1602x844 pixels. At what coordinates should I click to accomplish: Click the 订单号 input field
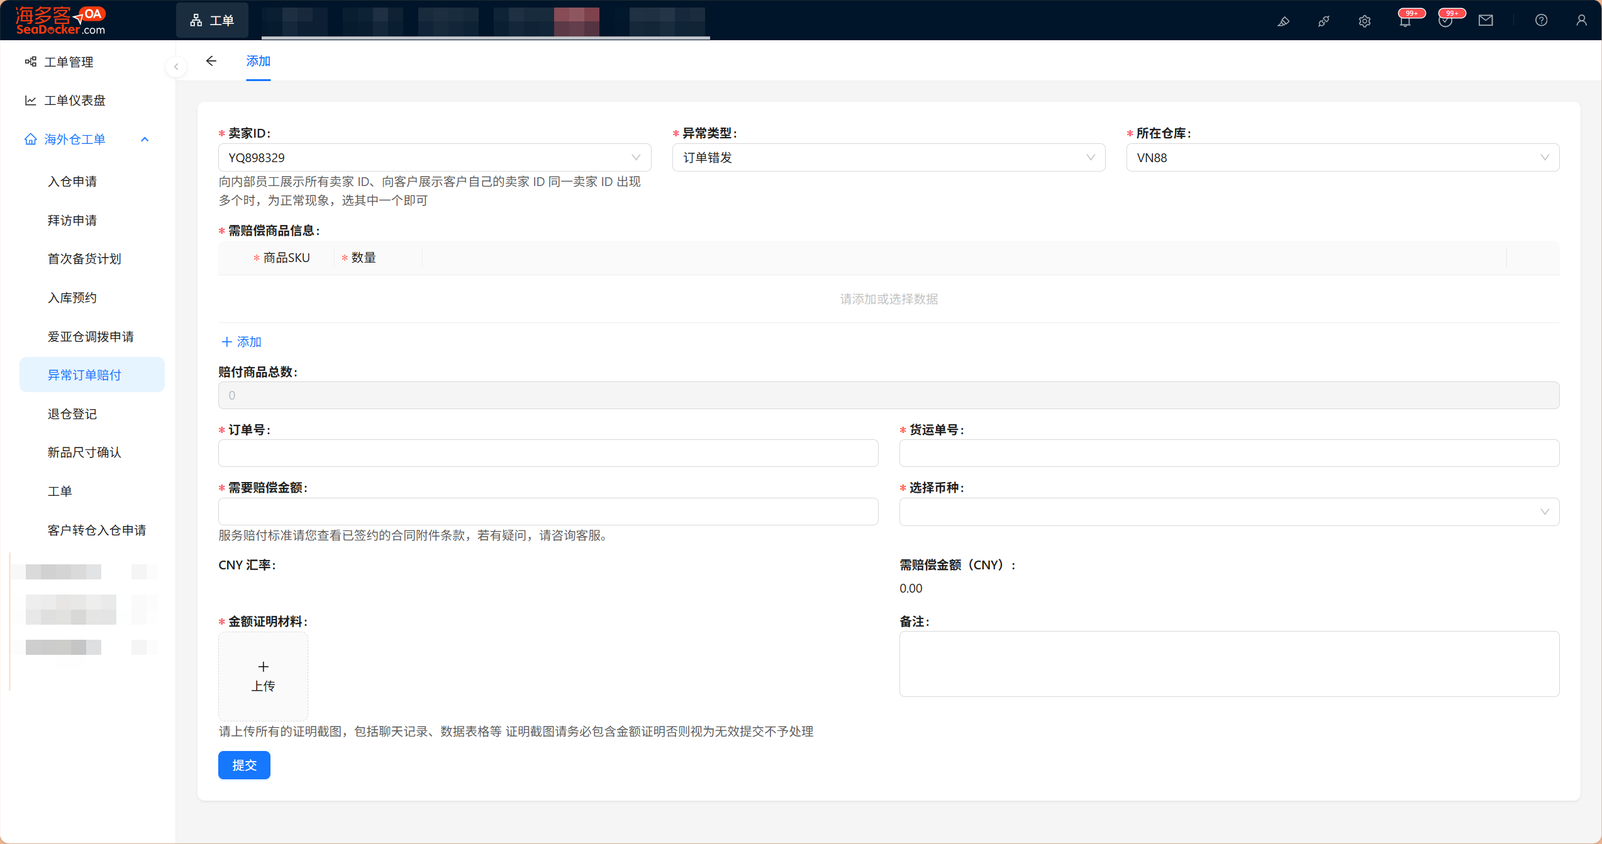547,453
